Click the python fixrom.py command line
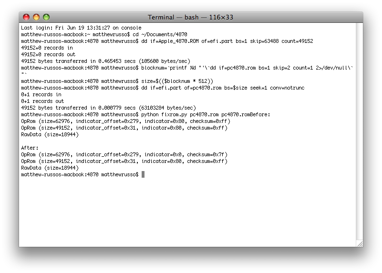382x273 pixels. (x=145, y=114)
